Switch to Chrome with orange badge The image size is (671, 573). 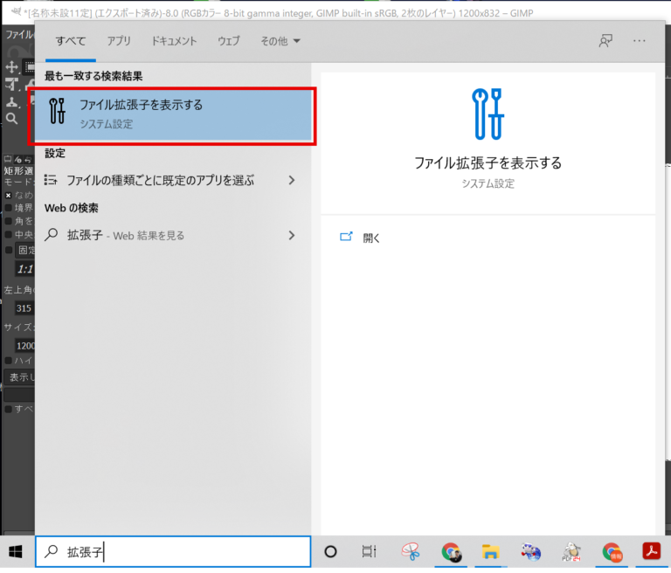pyautogui.click(x=612, y=552)
